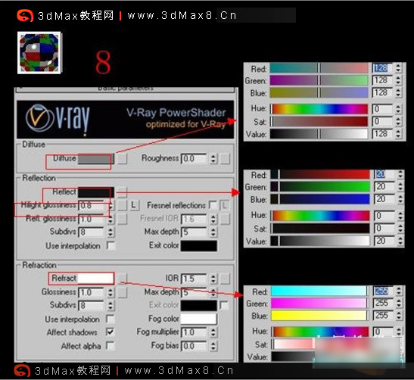Adjust the Refraction Subdivs spinner
The image size is (414, 380).
point(111,305)
